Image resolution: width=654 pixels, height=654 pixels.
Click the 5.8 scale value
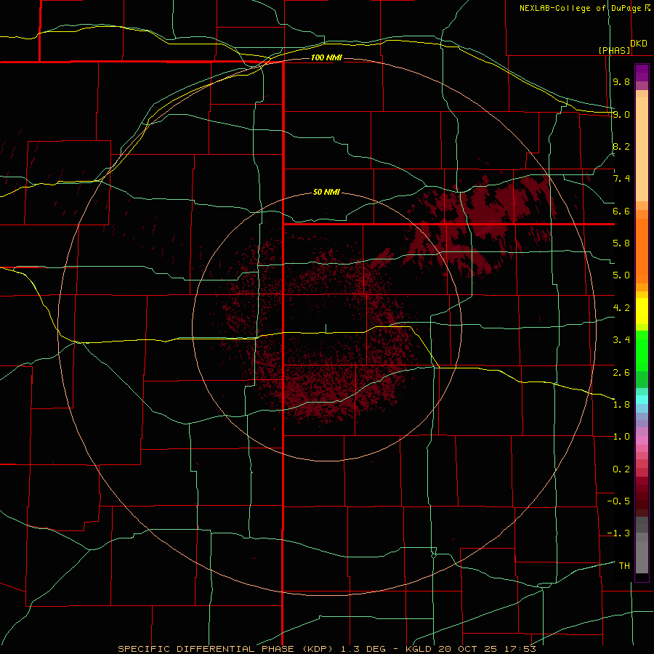click(x=621, y=243)
